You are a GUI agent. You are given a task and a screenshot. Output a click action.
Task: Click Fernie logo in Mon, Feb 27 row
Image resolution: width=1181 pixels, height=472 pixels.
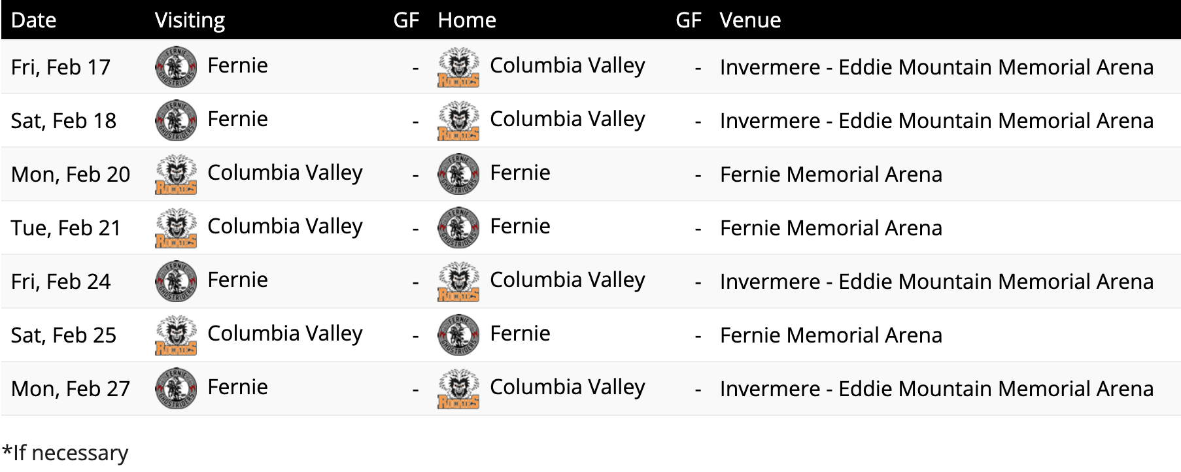(176, 388)
